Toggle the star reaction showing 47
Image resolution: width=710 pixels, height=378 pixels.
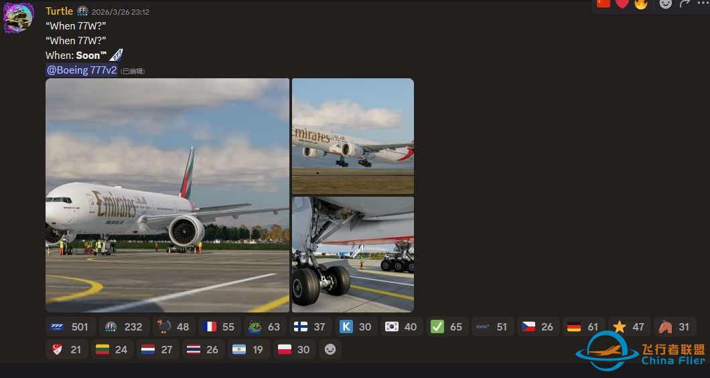pyautogui.click(x=628, y=326)
